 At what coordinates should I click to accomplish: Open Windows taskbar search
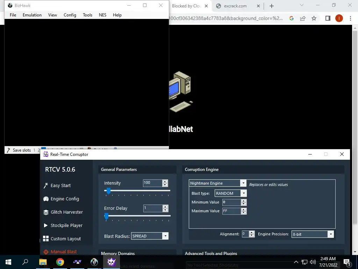click(x=25, y=262)
